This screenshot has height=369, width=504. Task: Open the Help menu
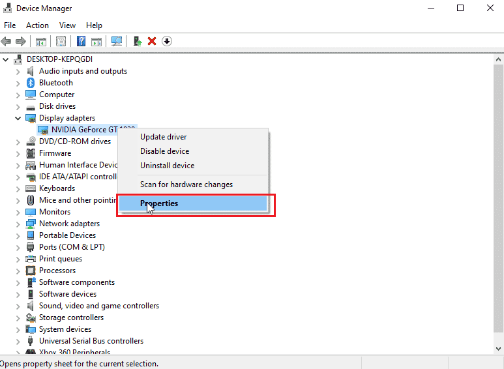(94, 25)
